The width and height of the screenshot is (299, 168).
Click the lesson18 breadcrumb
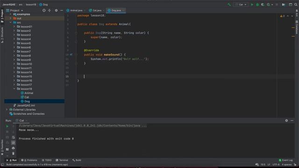pos(31,5)
